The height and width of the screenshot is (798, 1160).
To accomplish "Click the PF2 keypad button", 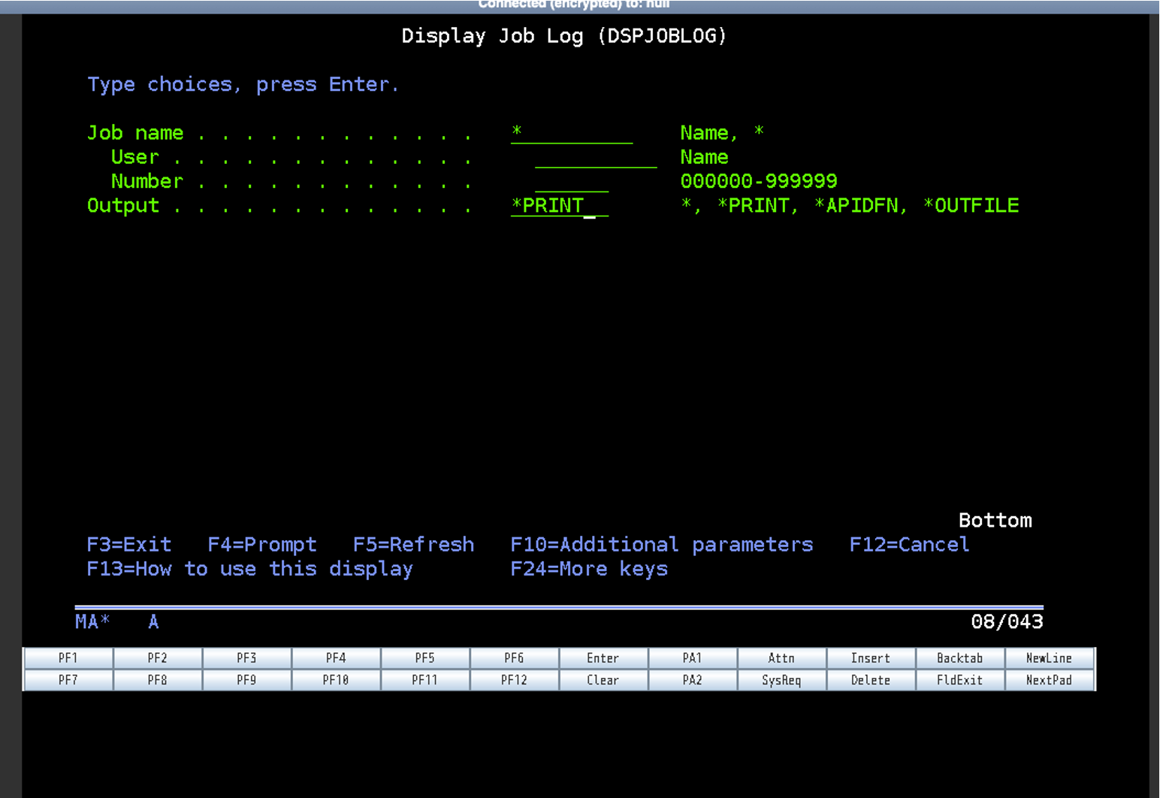I will 158,658.
